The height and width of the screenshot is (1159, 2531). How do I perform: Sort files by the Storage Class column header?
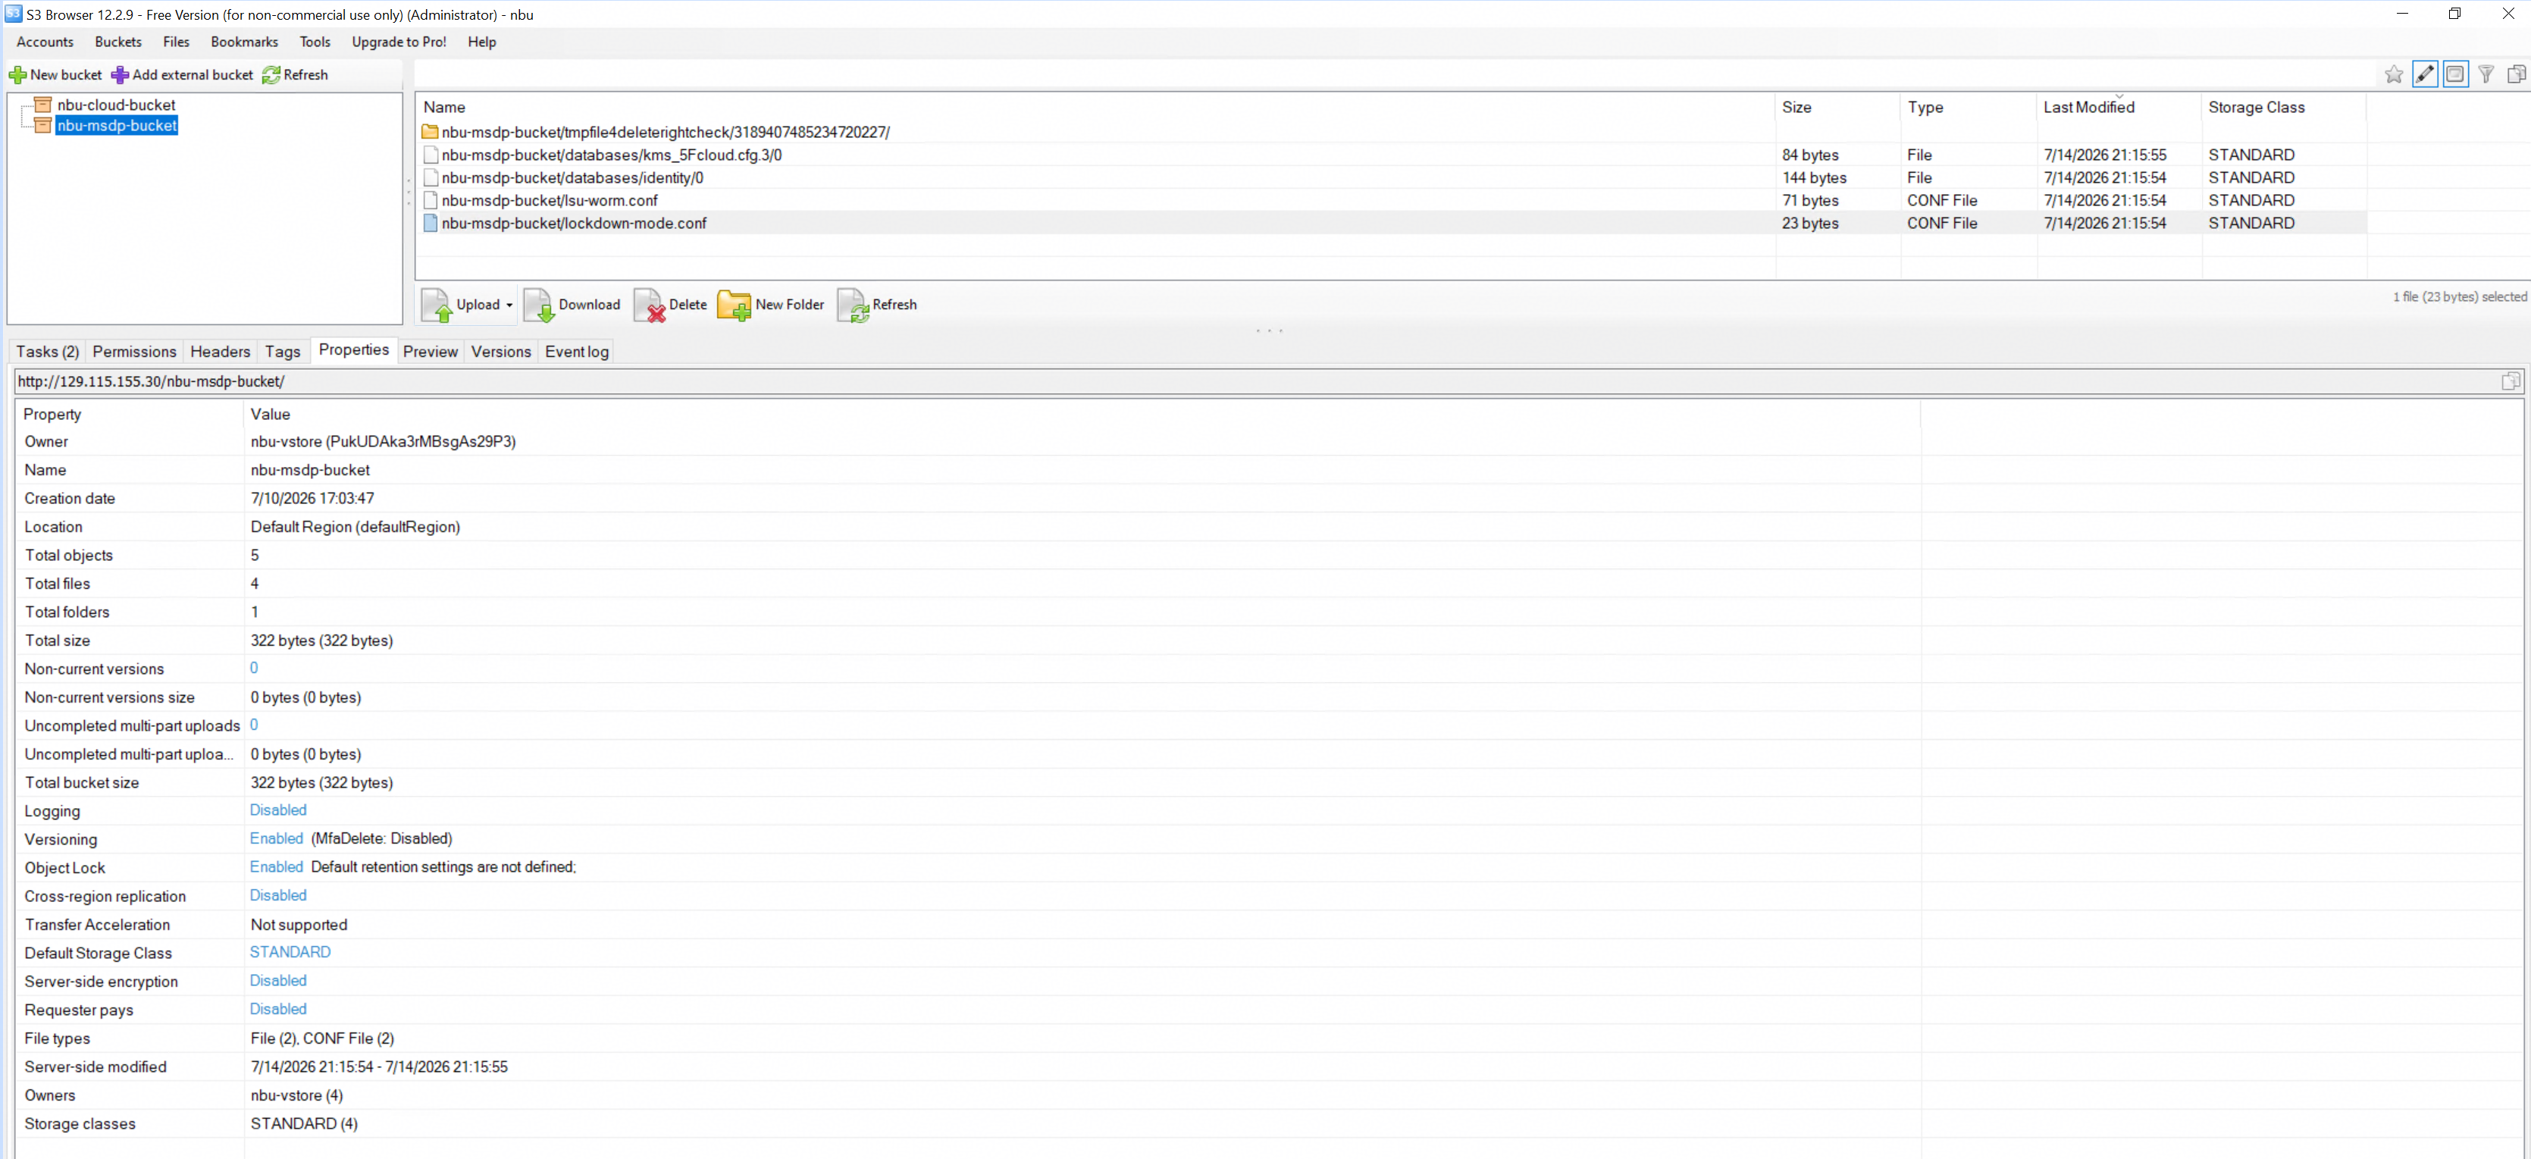tap(2285, 107)
